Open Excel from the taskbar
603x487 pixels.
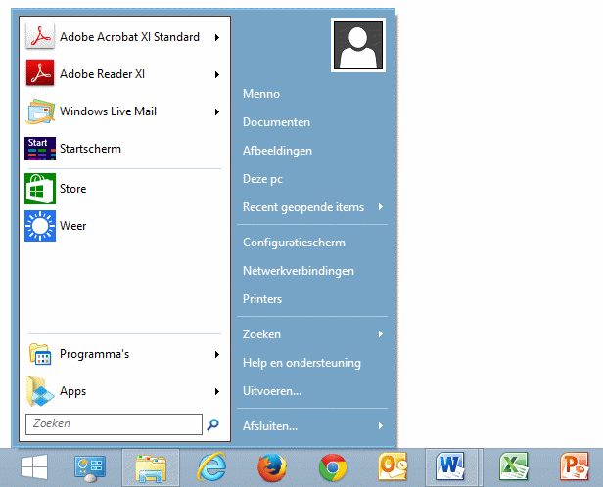click(x=513, y=467)
